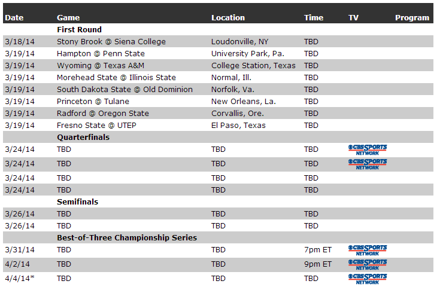The image size is (434, 290).
Task: Select the Location column header
Action: (x=228, y=18)
